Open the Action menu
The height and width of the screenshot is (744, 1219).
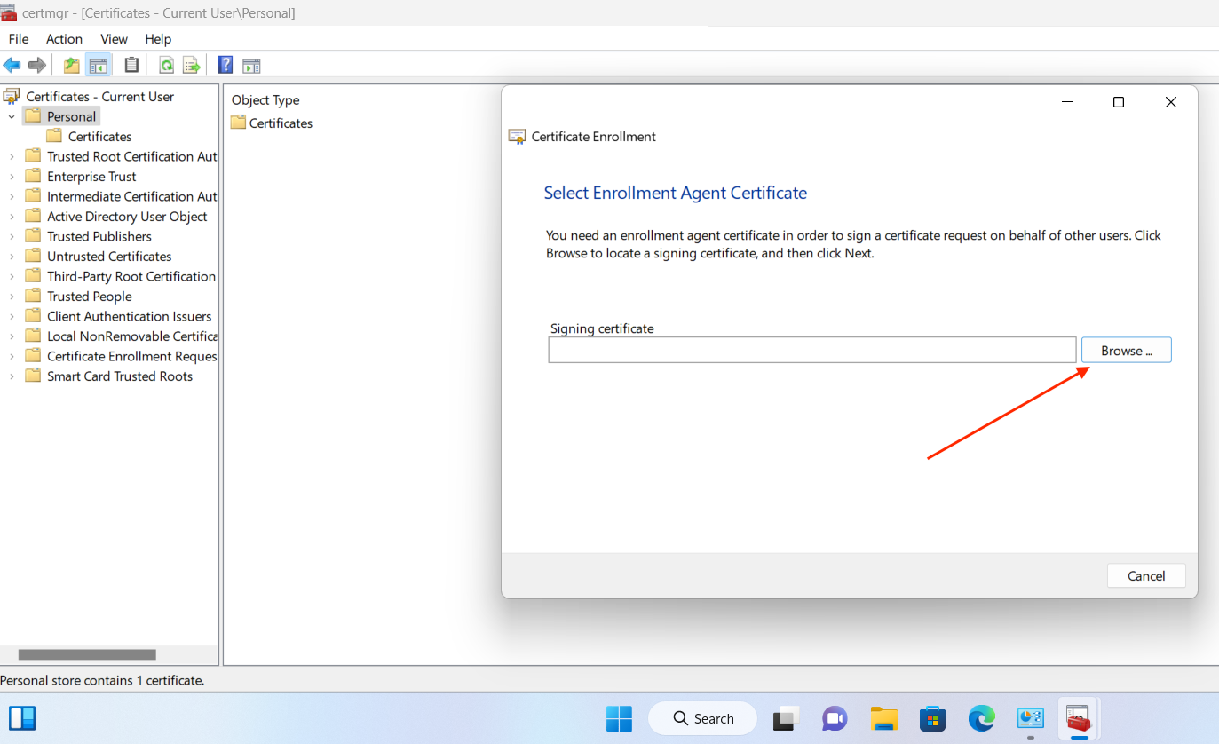[x=64, y=39]
